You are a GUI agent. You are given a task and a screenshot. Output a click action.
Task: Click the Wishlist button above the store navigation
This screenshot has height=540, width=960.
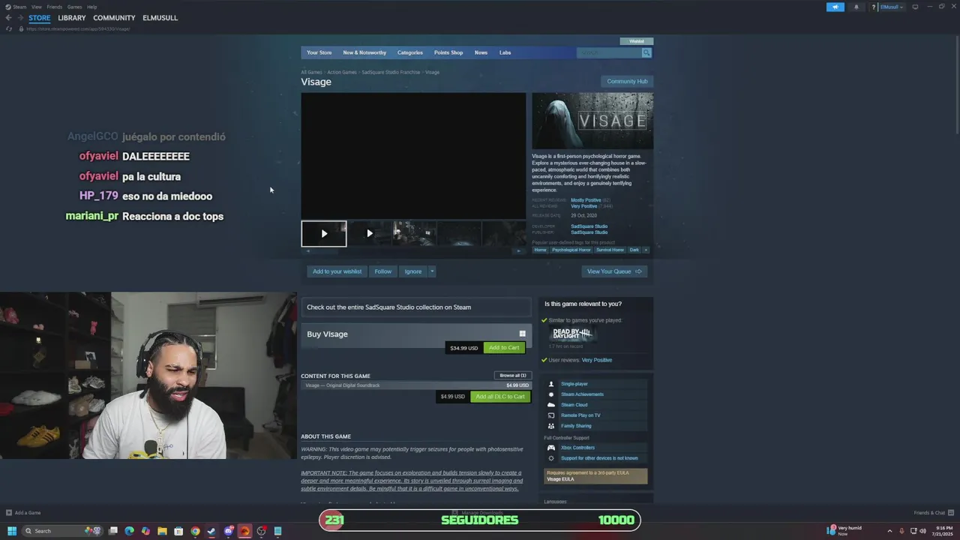coord(637,41)
